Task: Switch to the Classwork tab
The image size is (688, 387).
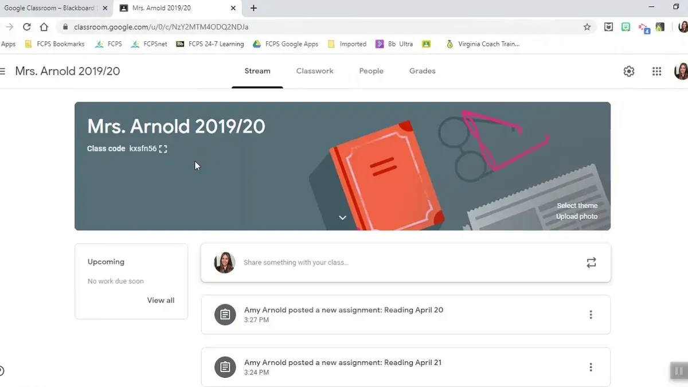Action: tap(315, 71)
